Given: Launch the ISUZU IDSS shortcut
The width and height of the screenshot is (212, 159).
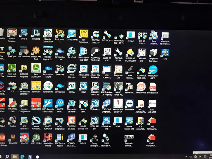Looking at the screenshot, I should click(x=36, y=103).
